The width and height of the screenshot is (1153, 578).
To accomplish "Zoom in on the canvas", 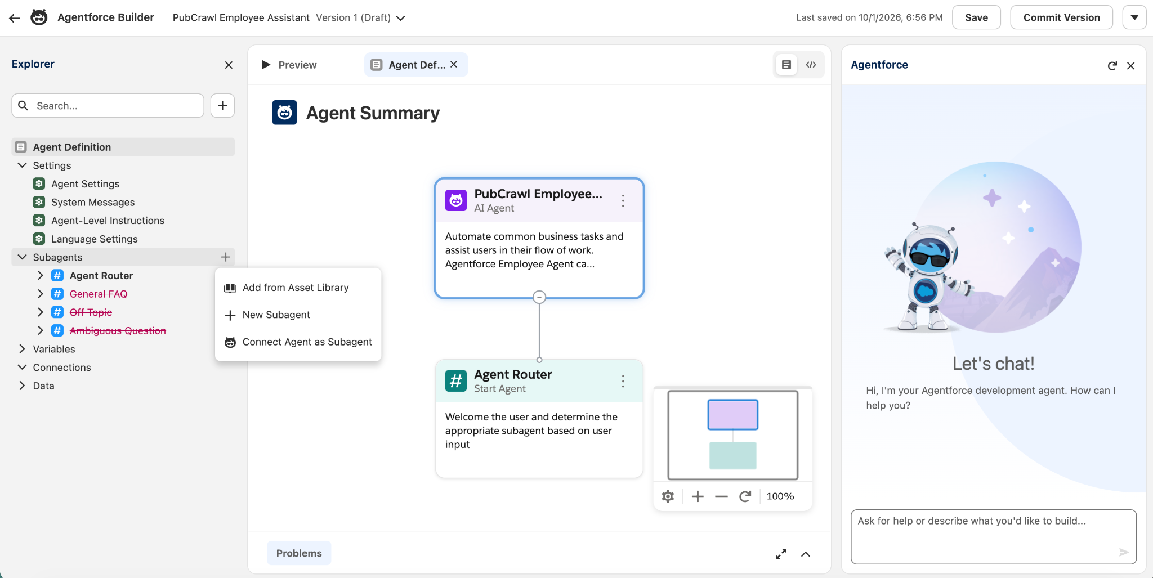I will coord(698,496).
